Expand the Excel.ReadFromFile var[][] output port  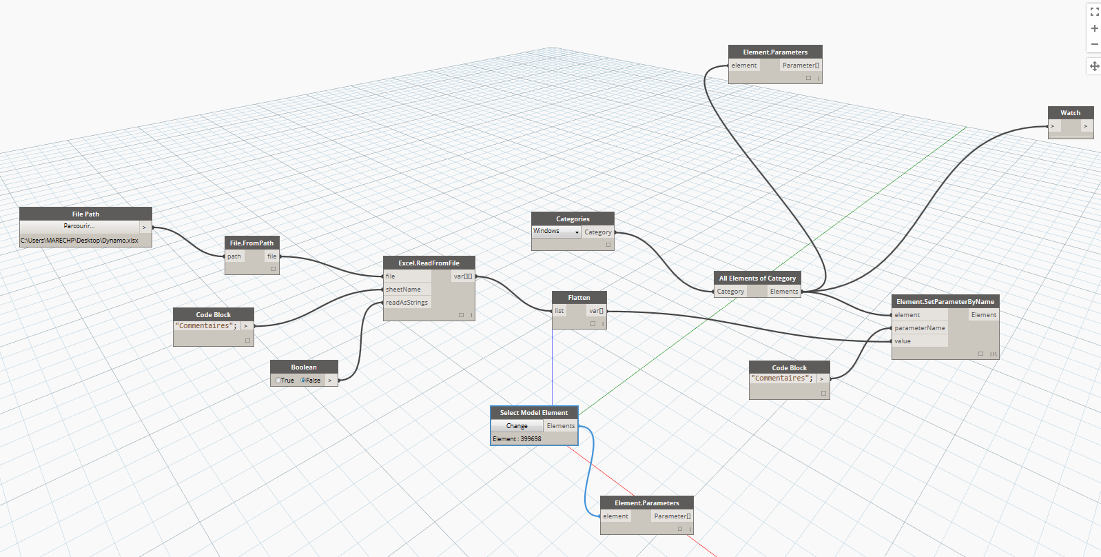click(x=463, y=276)
